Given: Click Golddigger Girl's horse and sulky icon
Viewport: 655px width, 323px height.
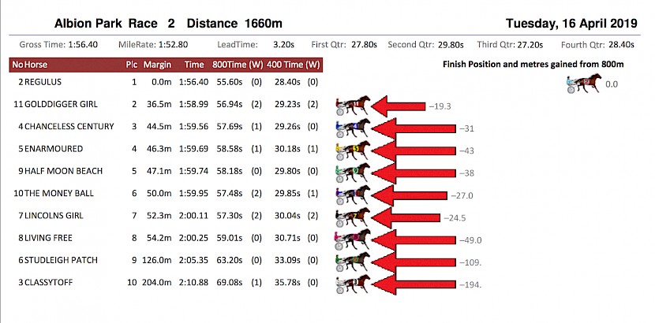Looking at the screenshot, I should [x=353, y=106].
